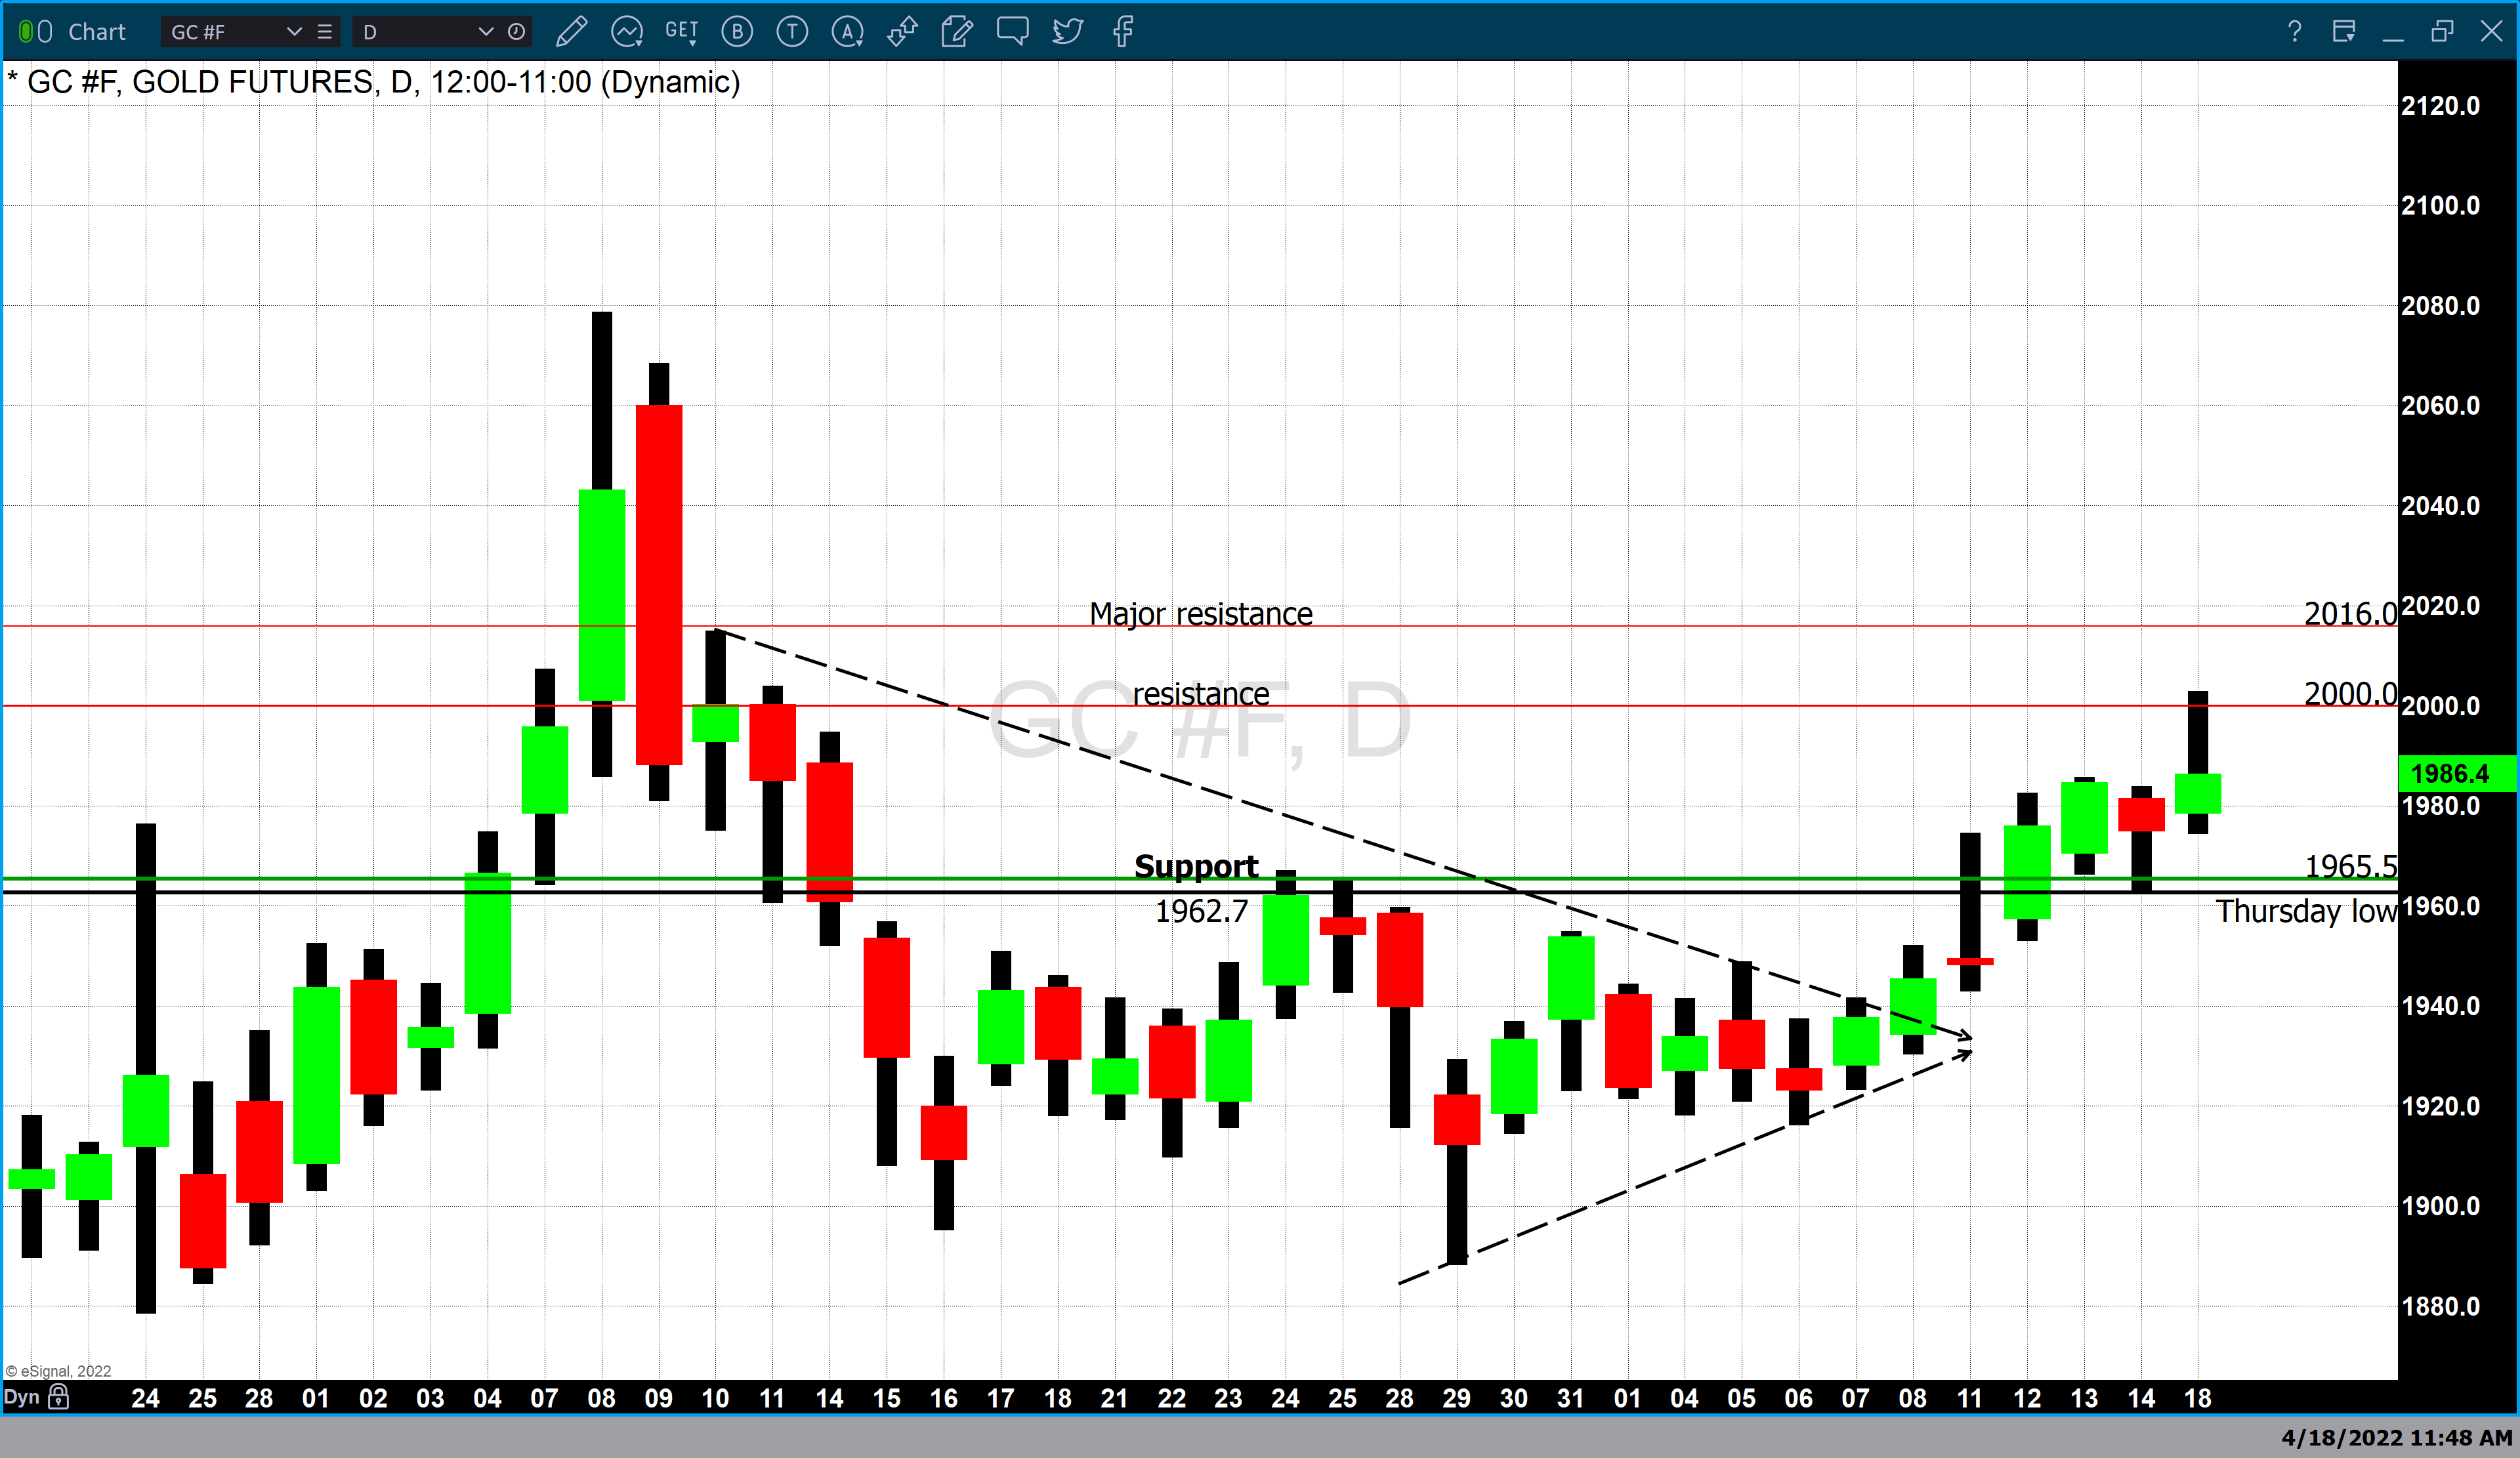Toggle the empty link indicator pill

pyautogui.click(x=45, y=32)
